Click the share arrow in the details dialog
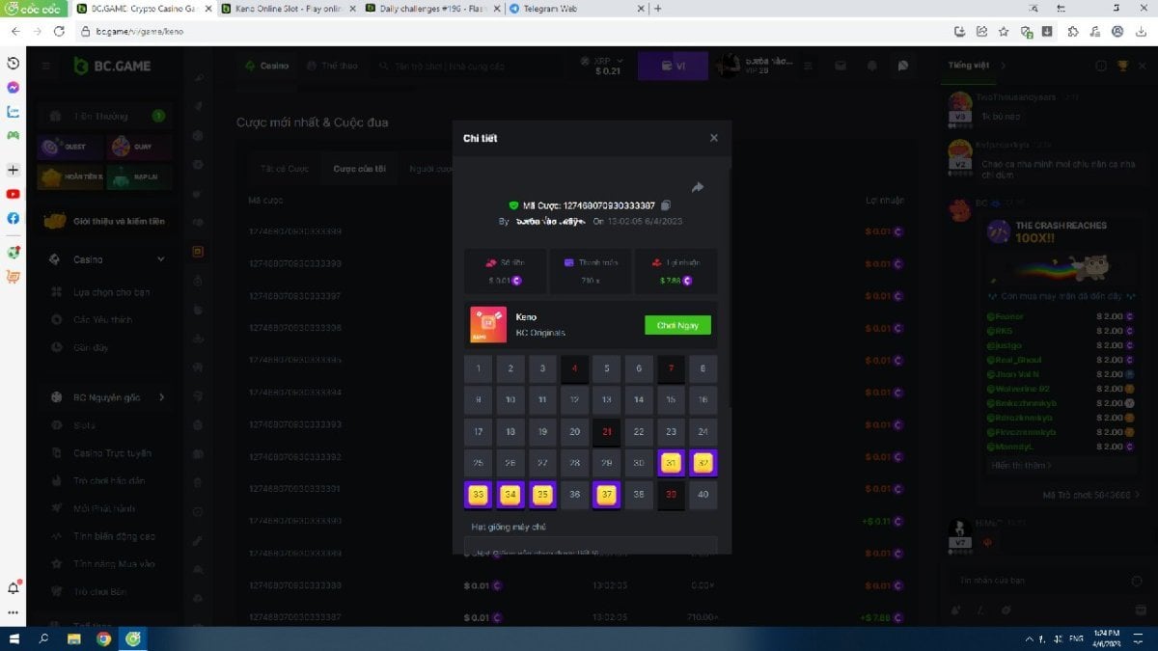This screenshot has height=651, width=1158. (698, 187)
